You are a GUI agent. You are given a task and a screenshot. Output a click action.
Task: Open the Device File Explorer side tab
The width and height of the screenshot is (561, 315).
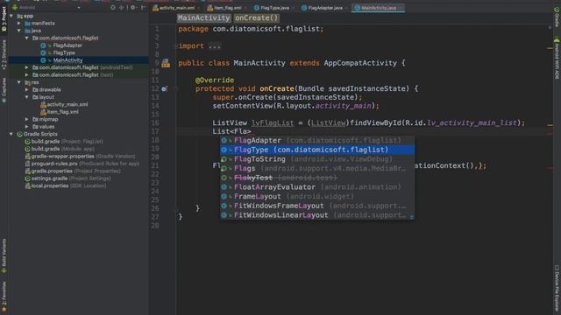point(557,289)
